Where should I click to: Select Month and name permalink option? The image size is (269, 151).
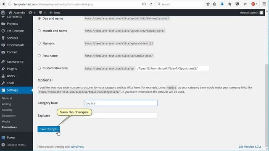tap(39, 31)
